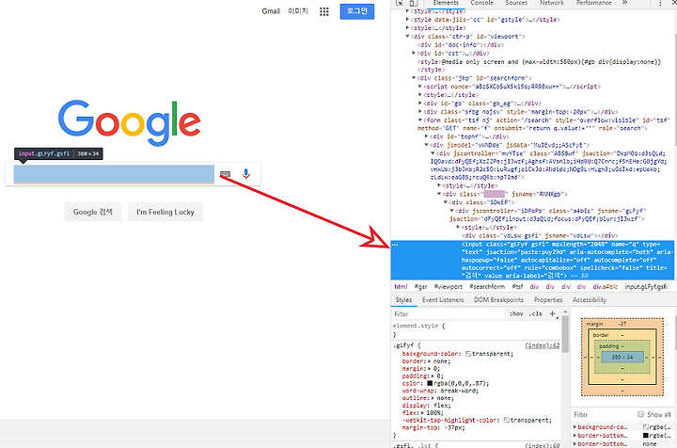Open the 이미지 images link
677x448 pixels.
(298, 11)
